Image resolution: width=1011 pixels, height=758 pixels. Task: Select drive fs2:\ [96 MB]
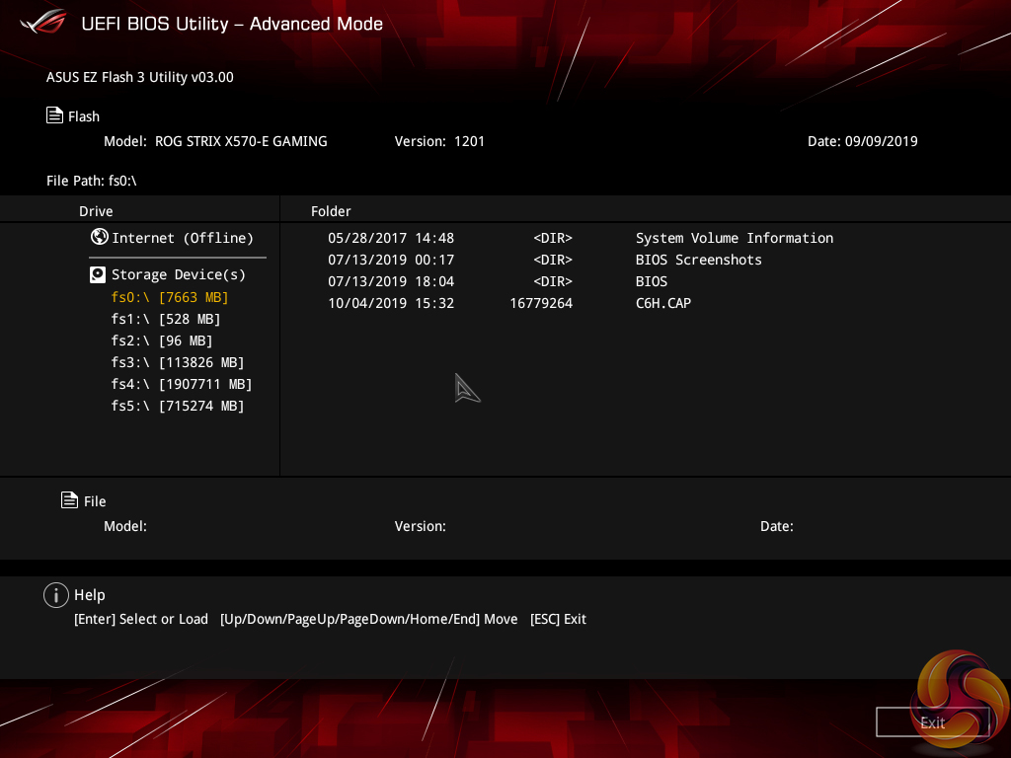pyautogui.click(x=162, y=341)
